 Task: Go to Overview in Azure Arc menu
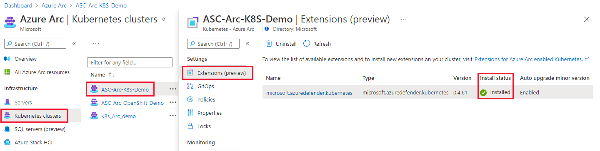(x=25, y=59)
